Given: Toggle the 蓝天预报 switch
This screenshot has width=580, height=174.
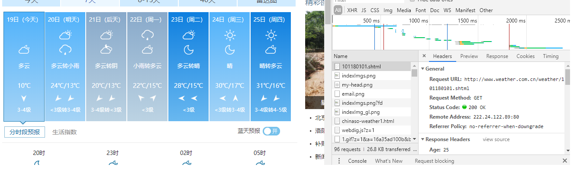Looking at the screenshot, I should point(271,131).
